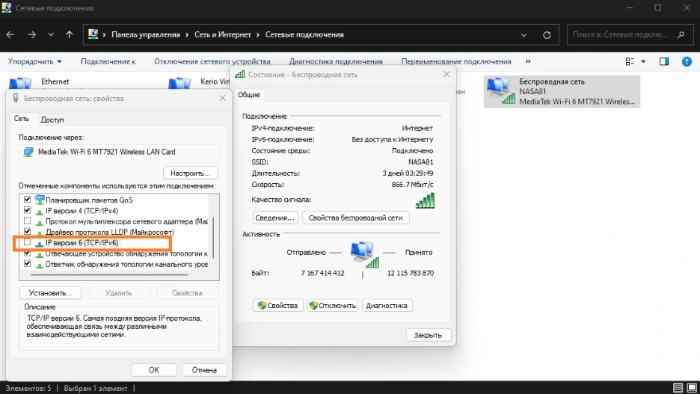Image resolution: width=700 pixels, height=394 pixels.
Task: Expand the toolbar overflow chevron
Action: click(x=528, y=61)
